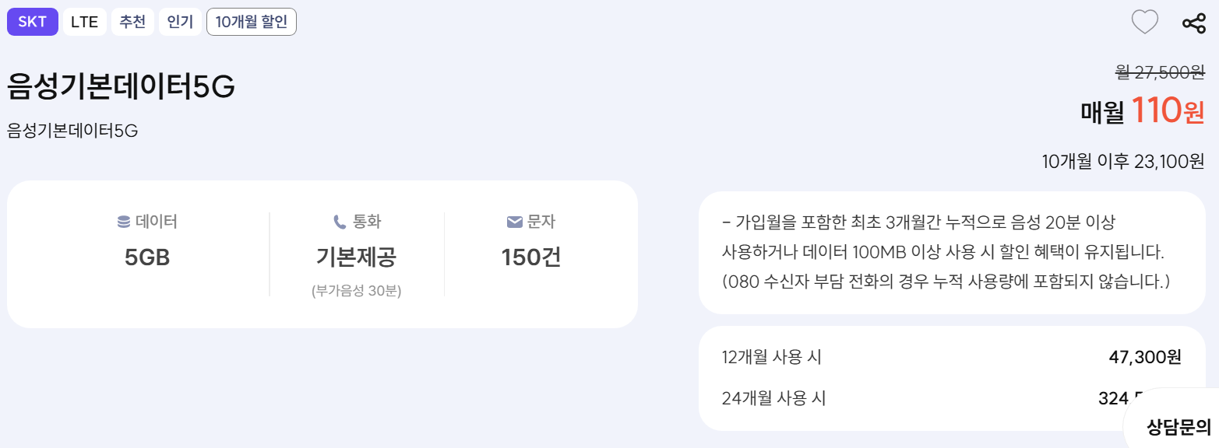Image resolution: width=1219 pixels, height=448 pixels.
Task: Click the 데이터 (data) icon
Action: point(122,221)
